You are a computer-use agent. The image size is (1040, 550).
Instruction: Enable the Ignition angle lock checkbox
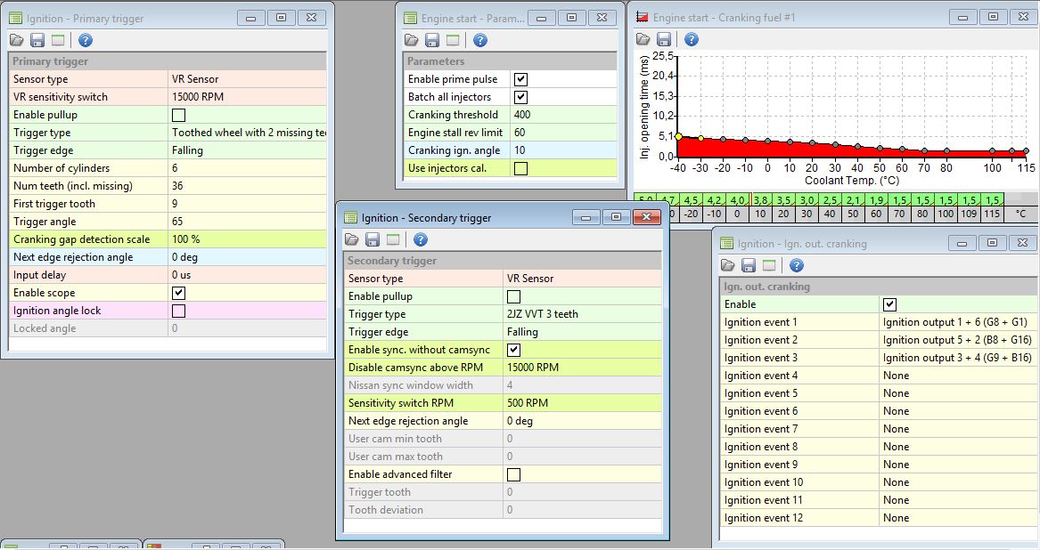point(178,311)
